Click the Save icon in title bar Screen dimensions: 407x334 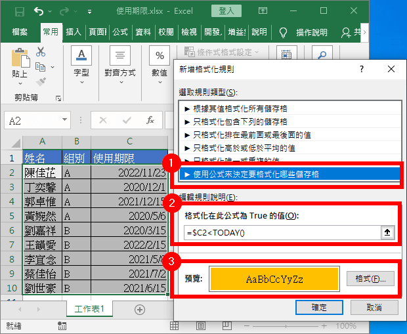[x=20, y=11]
